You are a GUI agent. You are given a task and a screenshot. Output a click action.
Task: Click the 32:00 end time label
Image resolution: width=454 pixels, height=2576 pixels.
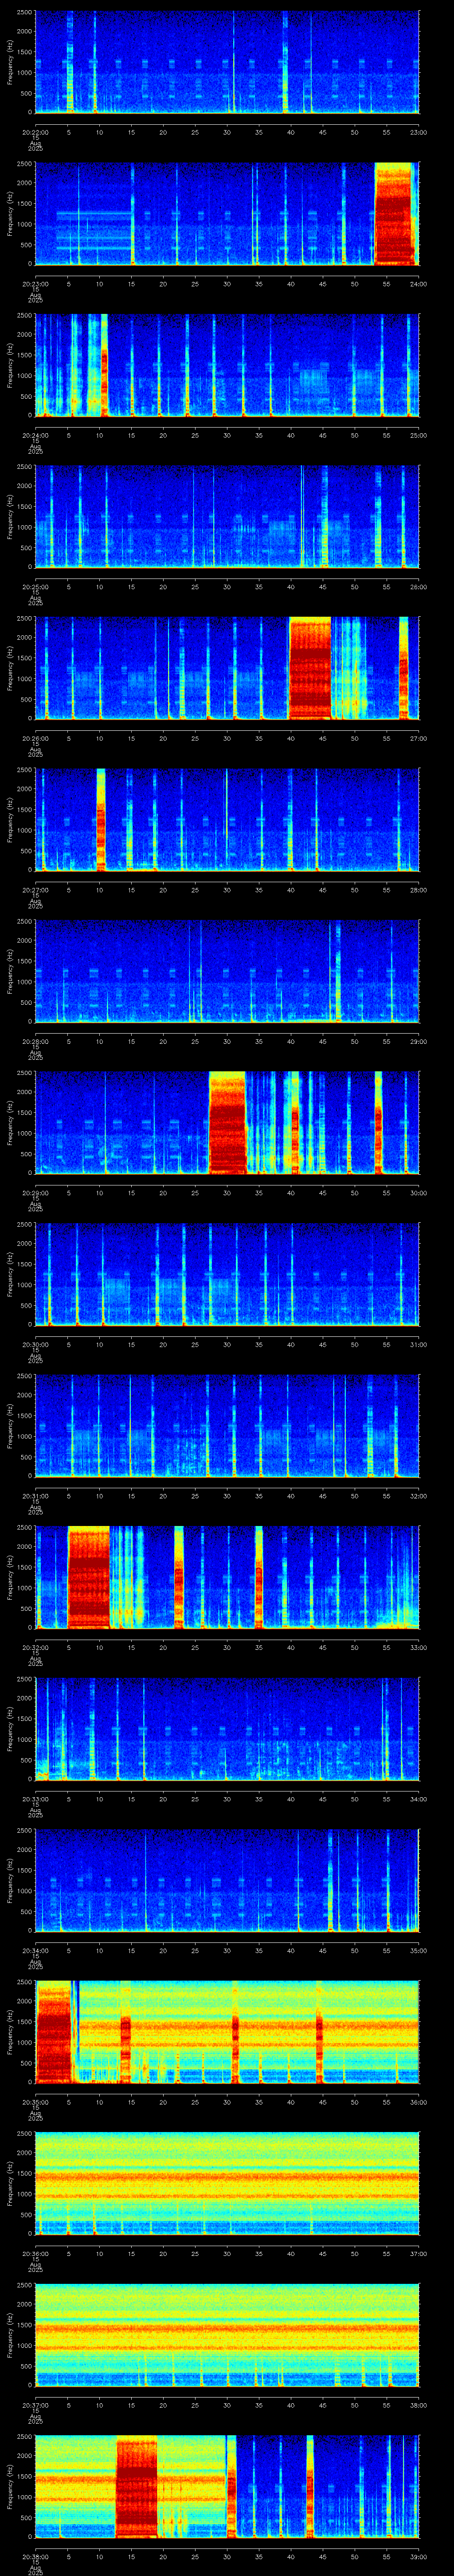coord(418,1495)
